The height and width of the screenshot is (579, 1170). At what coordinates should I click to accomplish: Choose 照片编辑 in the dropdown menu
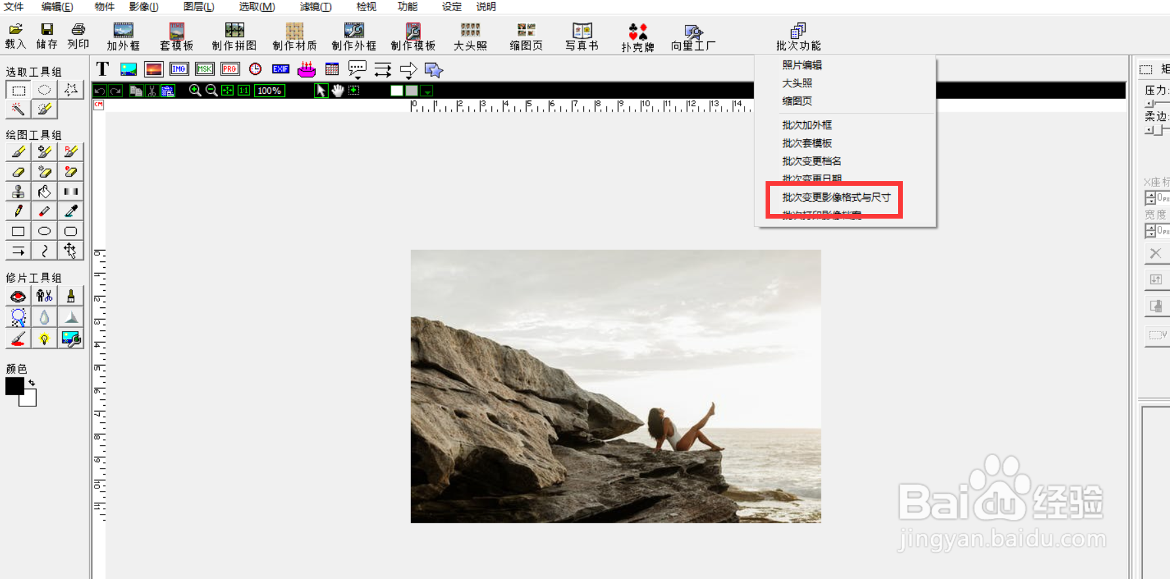[802, 65]
